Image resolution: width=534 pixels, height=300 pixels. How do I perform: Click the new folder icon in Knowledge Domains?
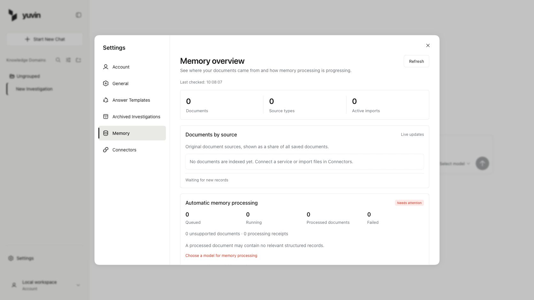79,60
